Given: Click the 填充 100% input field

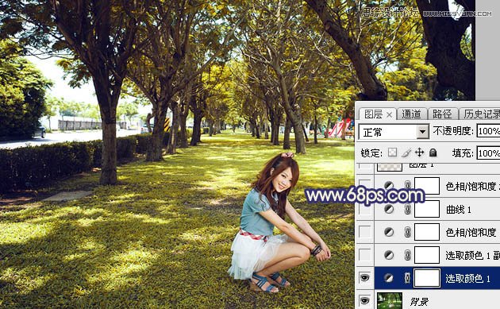Looking at the screenshot, I should click(x=488, y=153).
